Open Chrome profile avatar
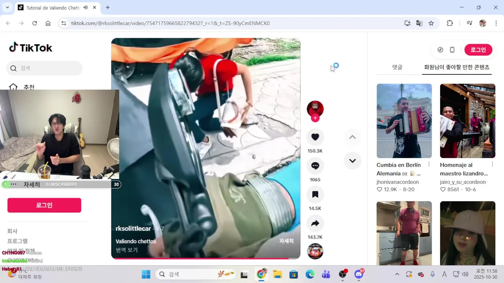Viewport: 504px width, 283px height. pyautogui.click(x=483, y=23)
